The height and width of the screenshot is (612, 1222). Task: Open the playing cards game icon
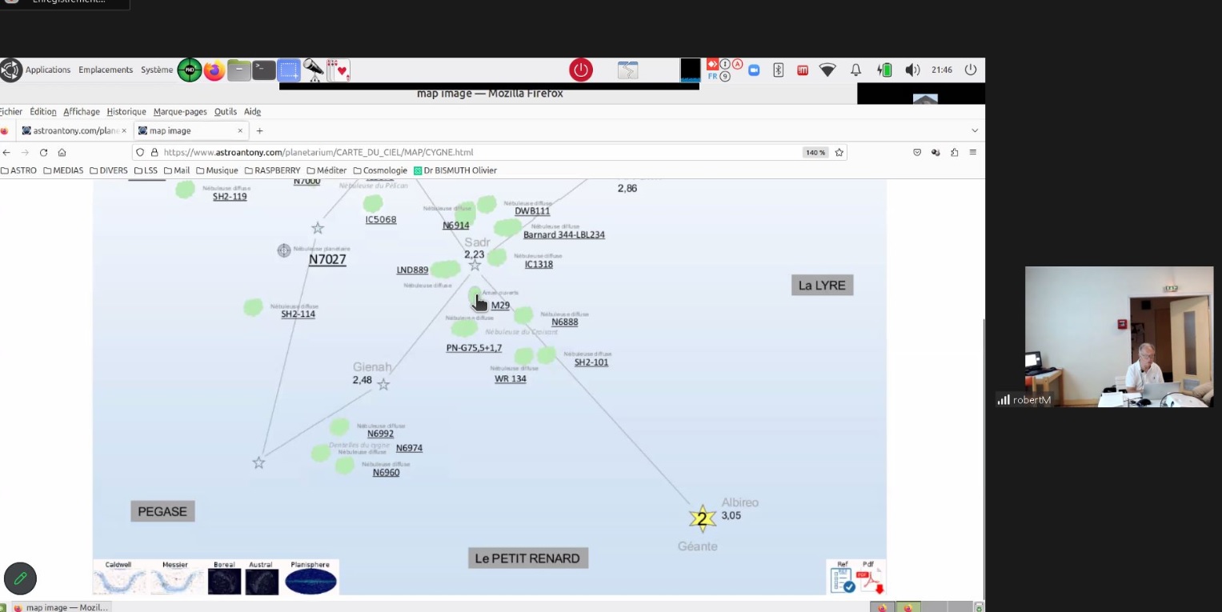[339, 70]
